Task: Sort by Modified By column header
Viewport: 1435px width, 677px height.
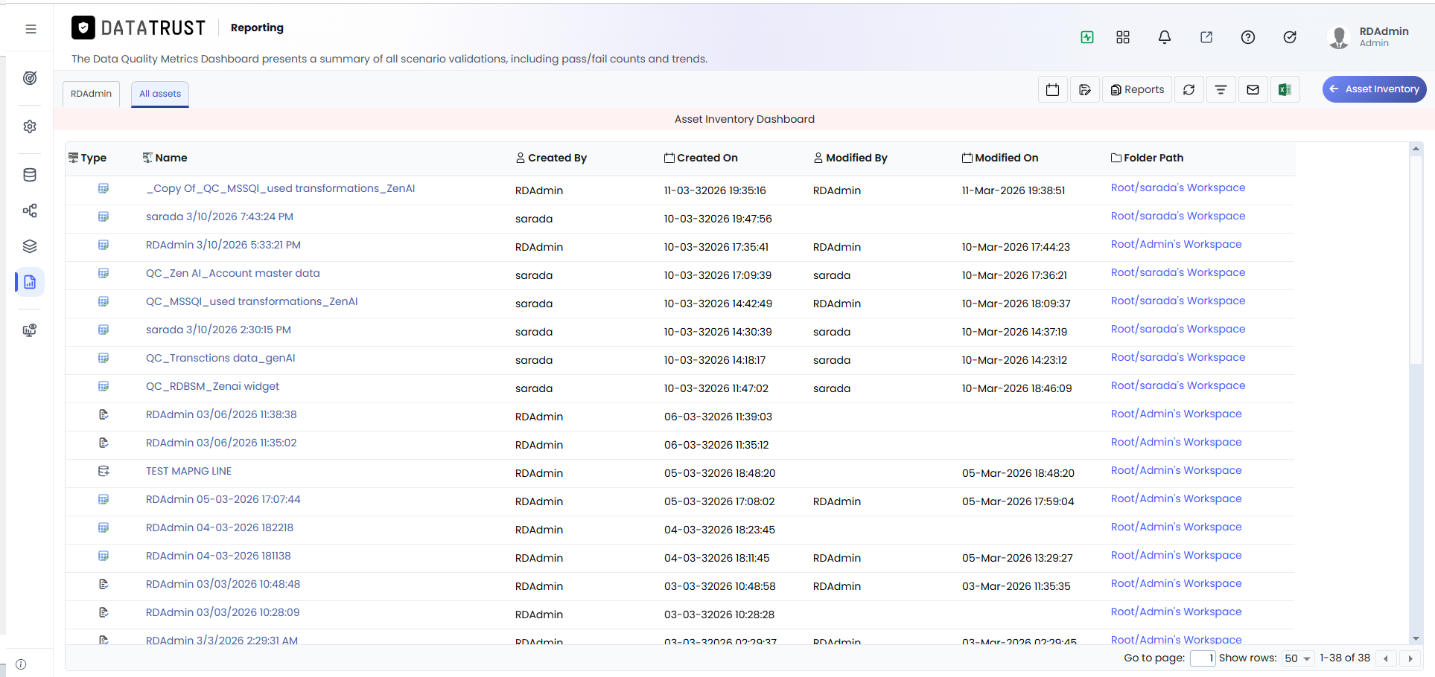Action: [x=850, y=158]
